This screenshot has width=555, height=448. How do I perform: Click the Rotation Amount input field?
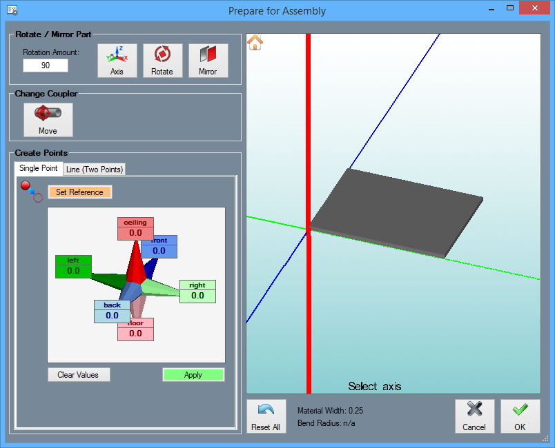tap(46, 65)
